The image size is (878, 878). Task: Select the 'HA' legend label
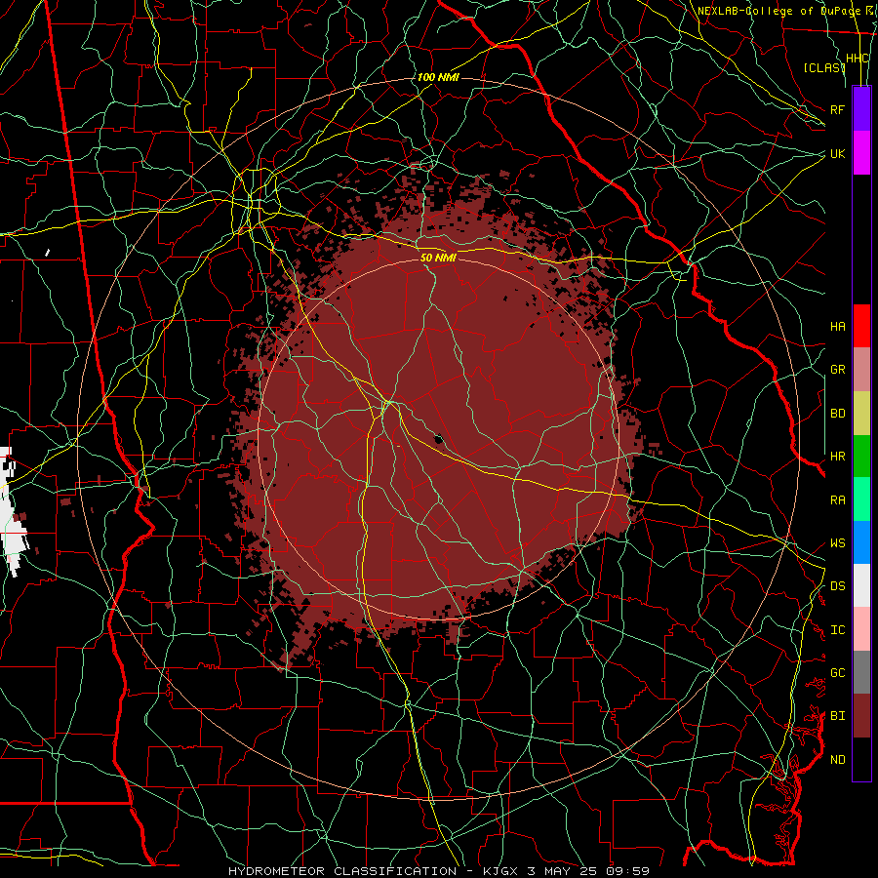[x=837, y=327]
